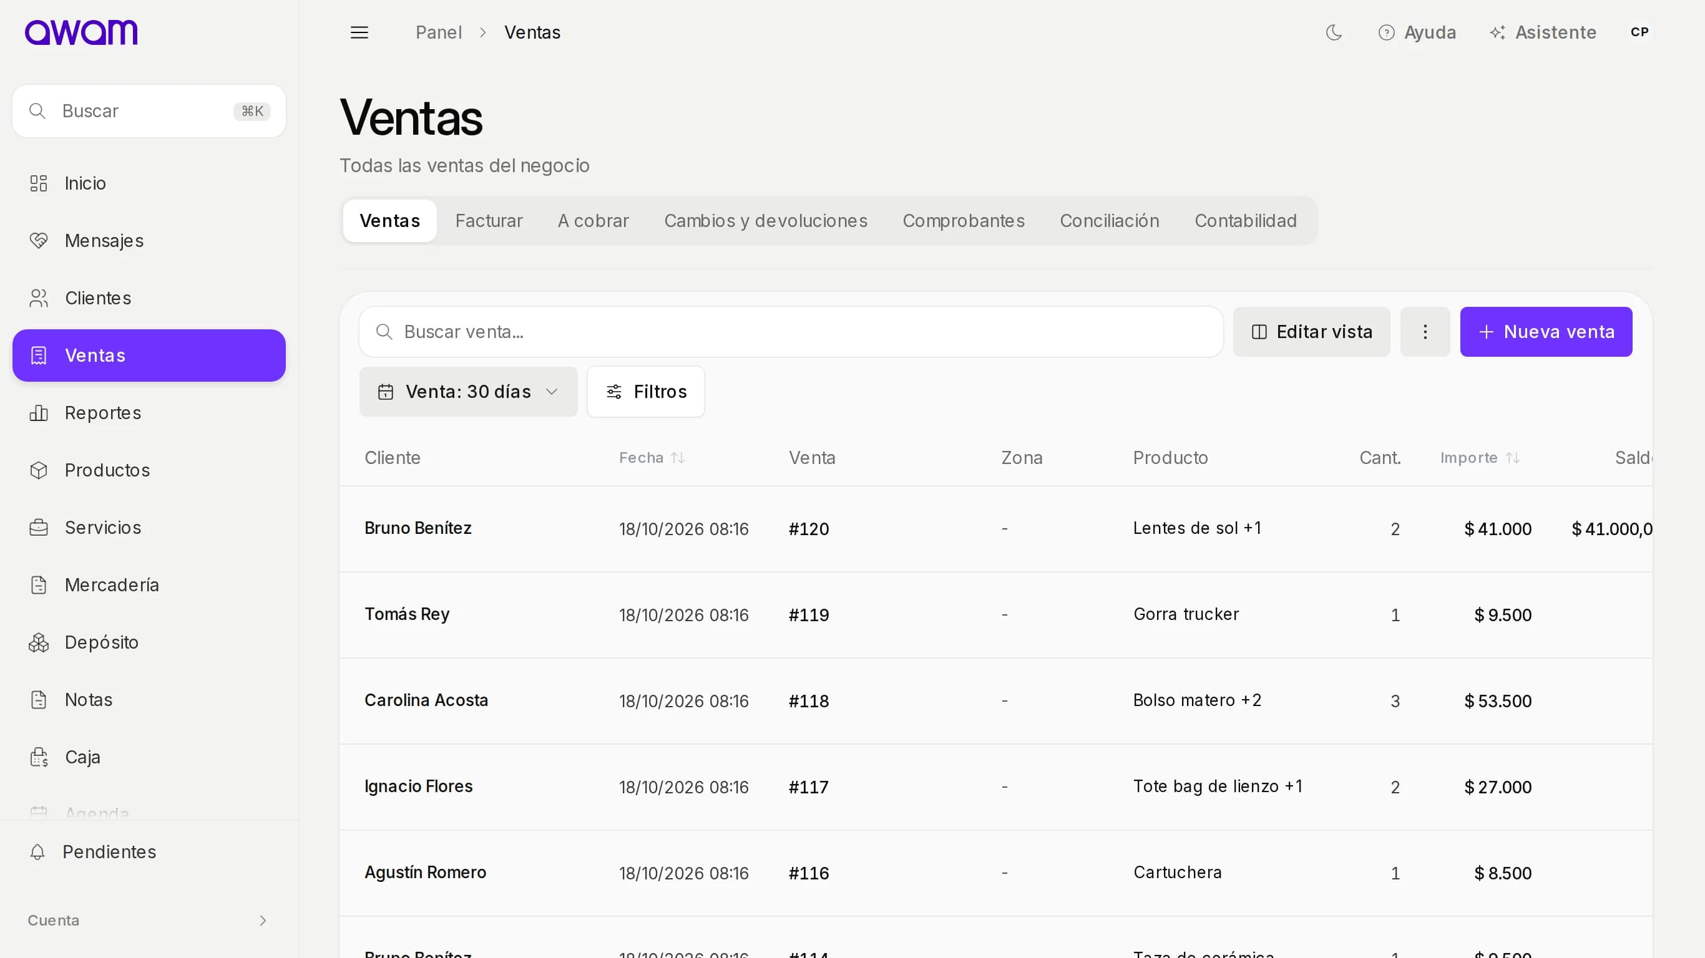Open Depósito in sidebar
Image resolution: width=1705 pixels, height=958 pixels.
click(x=149, y=642)
